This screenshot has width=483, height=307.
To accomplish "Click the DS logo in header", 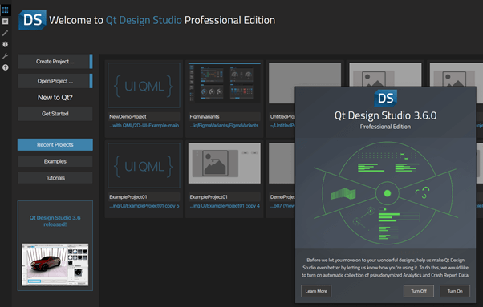I will tap(32, 20).
